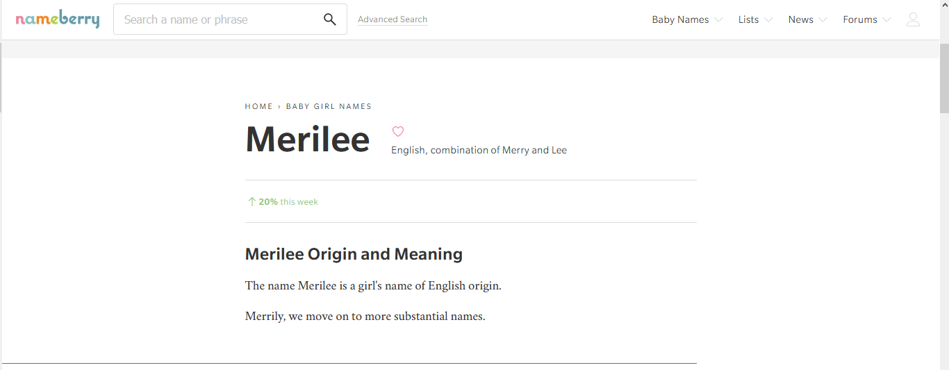
Task: Open the Lists menu
Action: coord(748,19)
